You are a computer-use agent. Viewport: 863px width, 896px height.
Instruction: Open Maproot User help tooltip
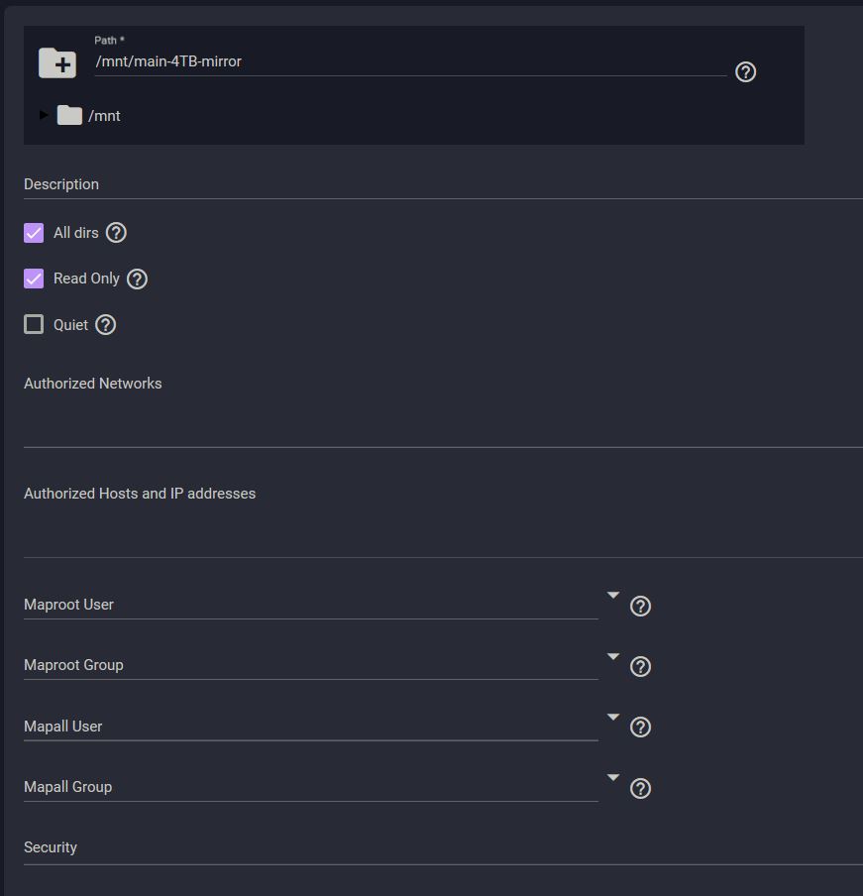pyautogui.click(x=640, y=606)
